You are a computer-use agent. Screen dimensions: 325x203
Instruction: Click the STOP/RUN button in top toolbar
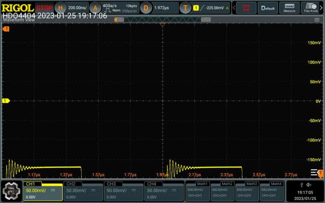246,8
